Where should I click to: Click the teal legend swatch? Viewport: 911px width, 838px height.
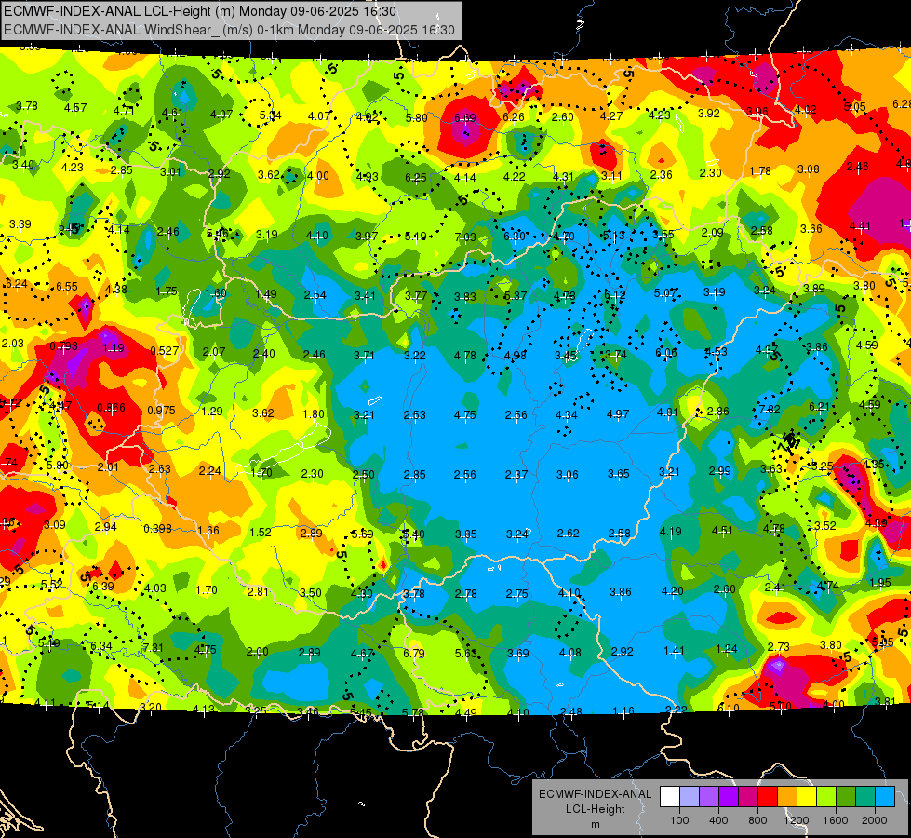[x=865, y=796]
